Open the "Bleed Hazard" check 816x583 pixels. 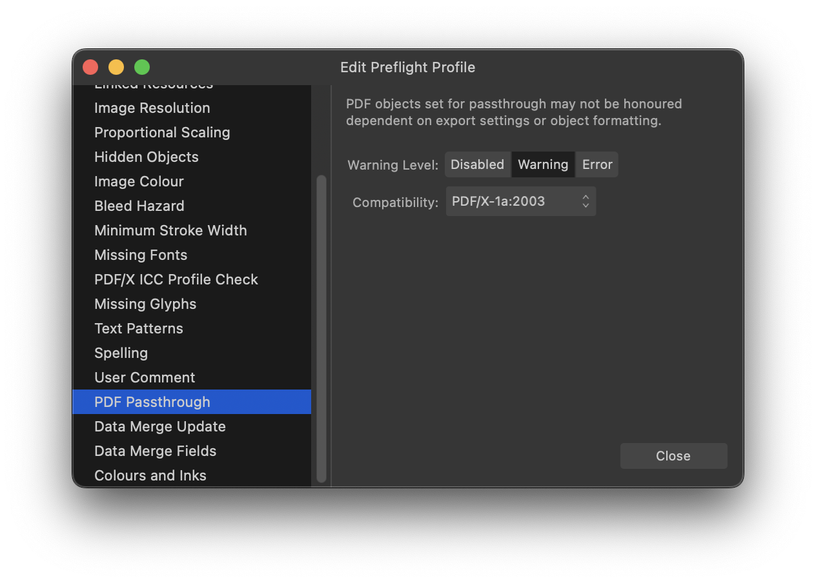(139, 206)
